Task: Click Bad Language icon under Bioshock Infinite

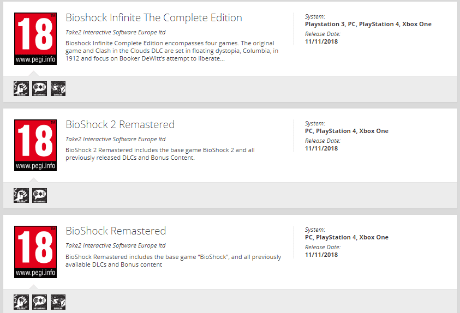Action: 40,88
